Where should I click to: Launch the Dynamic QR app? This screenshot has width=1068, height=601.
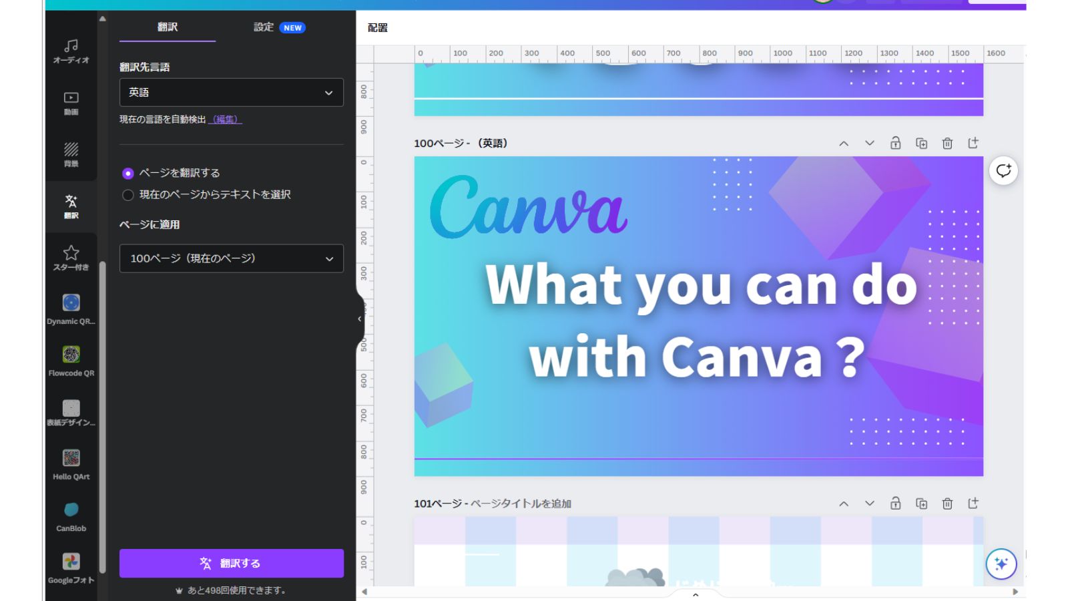71,309
